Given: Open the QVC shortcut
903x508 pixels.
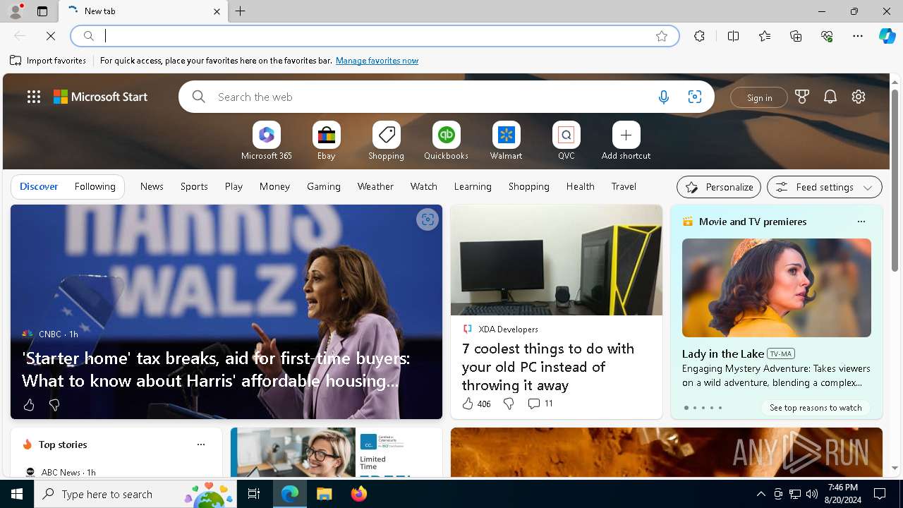Looking at the screenshot, I should tap(566, 141).
